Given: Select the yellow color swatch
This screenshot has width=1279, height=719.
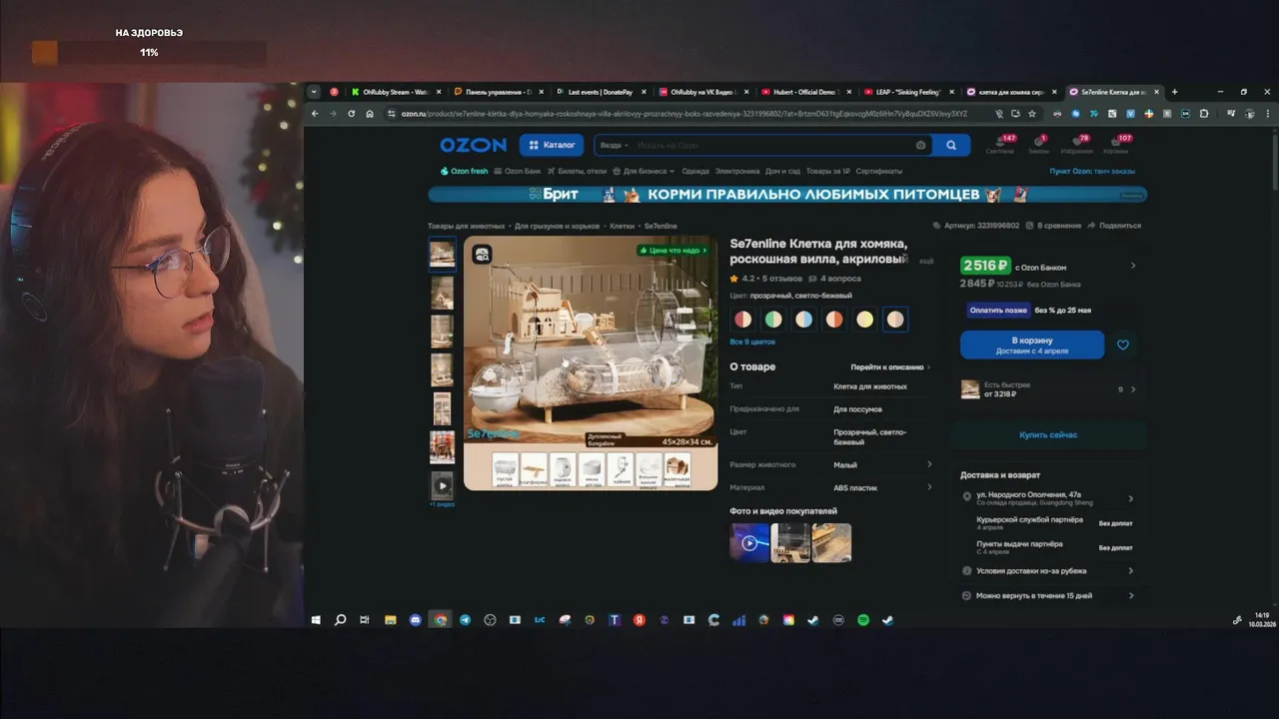Looking at the screenshot, I should [865, 320].
